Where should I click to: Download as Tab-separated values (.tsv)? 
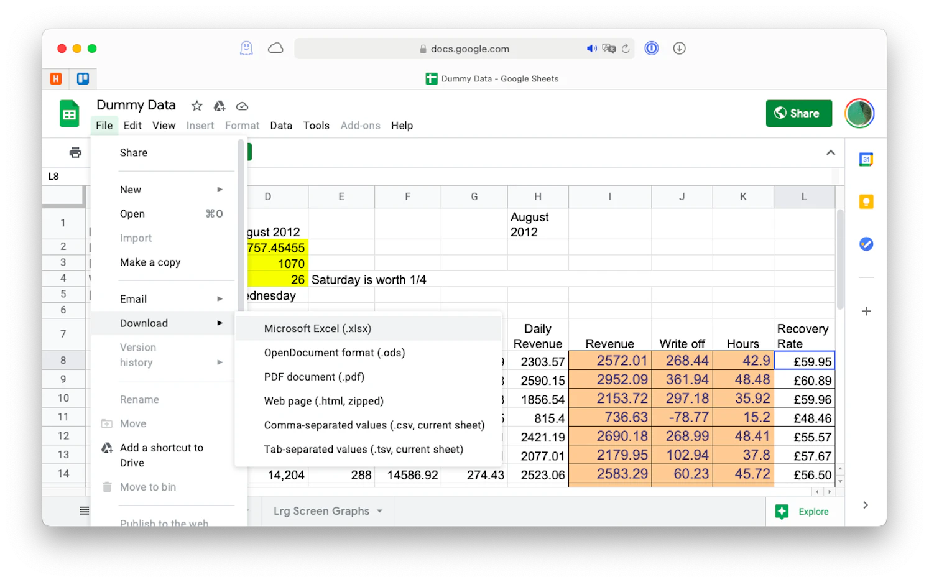point(368,450)
